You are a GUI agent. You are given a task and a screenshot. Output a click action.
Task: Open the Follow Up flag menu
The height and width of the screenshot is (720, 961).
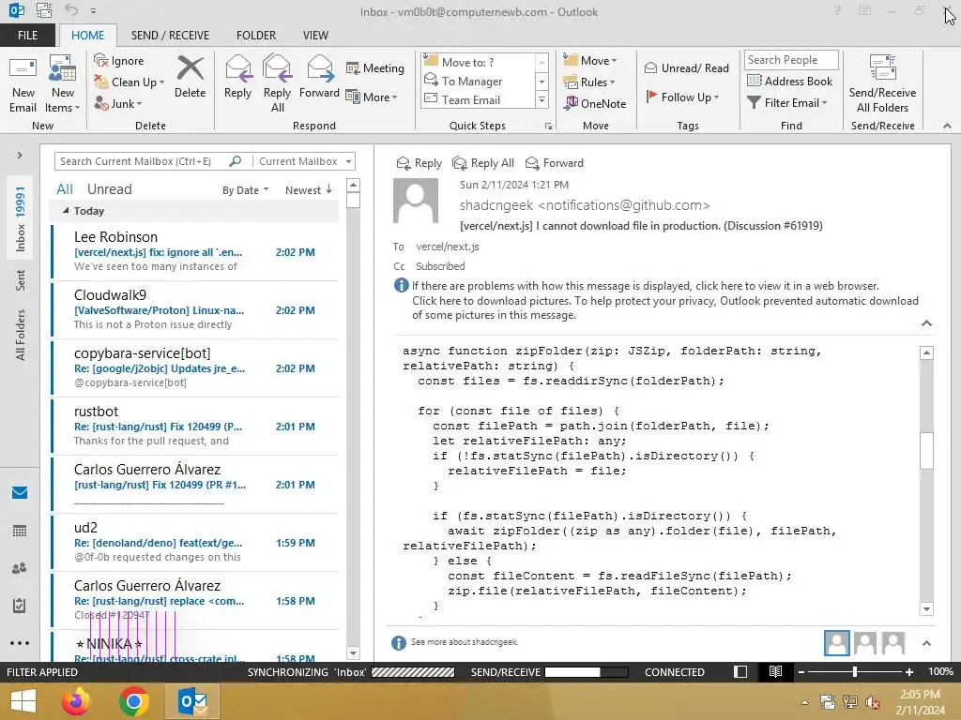click(682, 97)
